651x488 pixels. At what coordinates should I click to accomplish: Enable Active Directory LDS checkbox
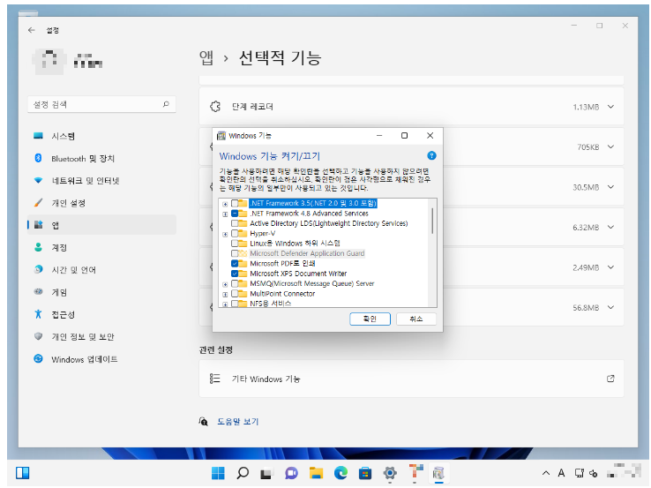click(235, 223)
